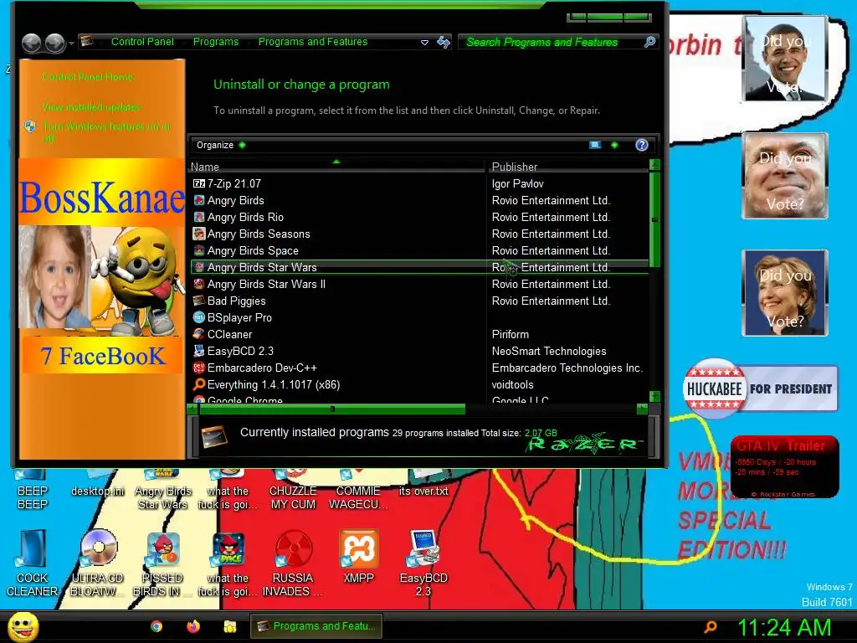Open the folder icon on the taskbar

[x=230, y=626]
